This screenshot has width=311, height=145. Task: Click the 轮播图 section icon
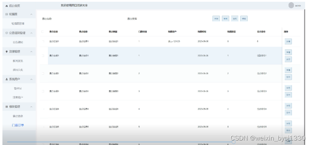point(7,14)
